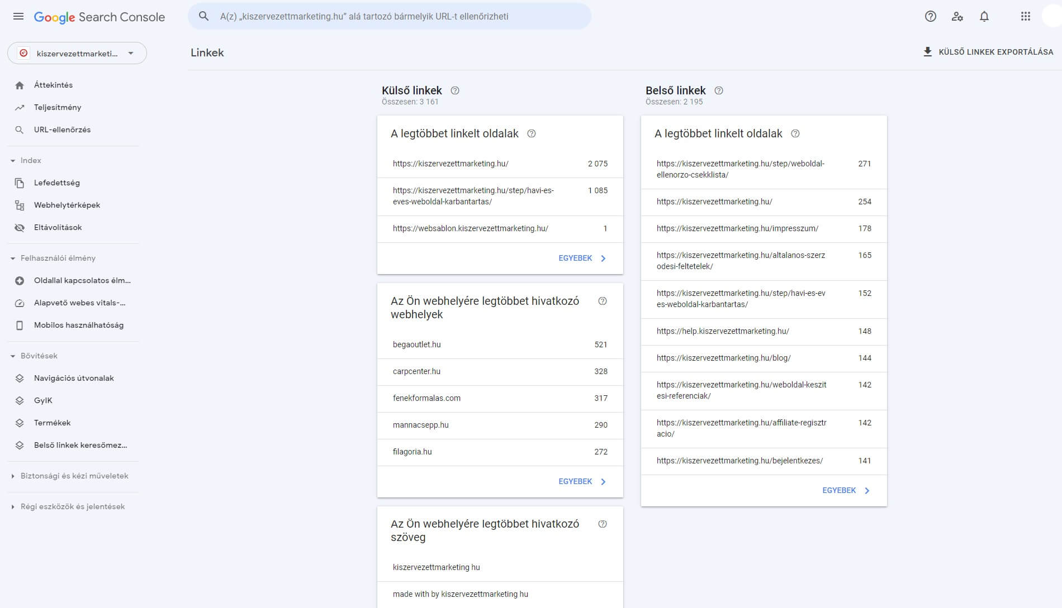Open the help question mark icon in header
This screenshot has height=608, width=1062.
[931, 16]
